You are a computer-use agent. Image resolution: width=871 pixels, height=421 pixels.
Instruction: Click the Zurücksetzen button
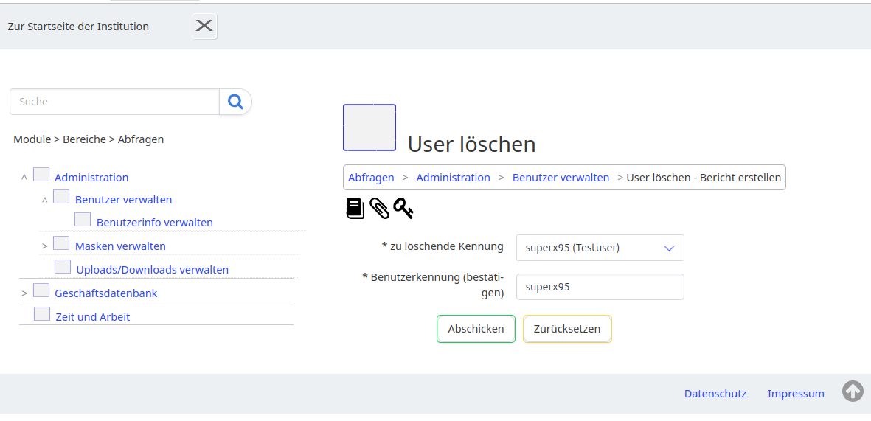(567, 329)
